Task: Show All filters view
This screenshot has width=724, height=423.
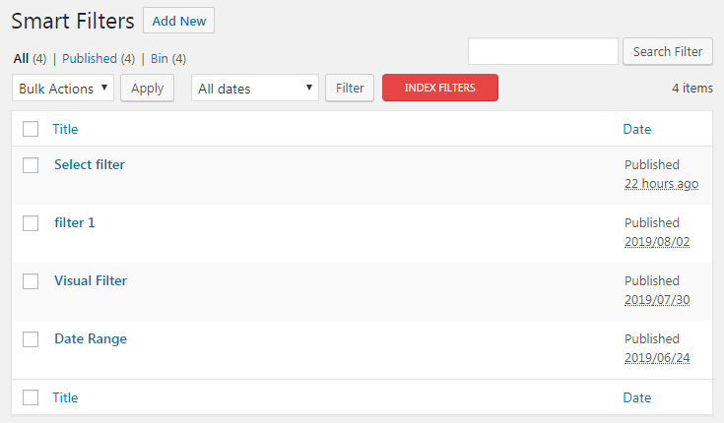Action: point(21,59)
